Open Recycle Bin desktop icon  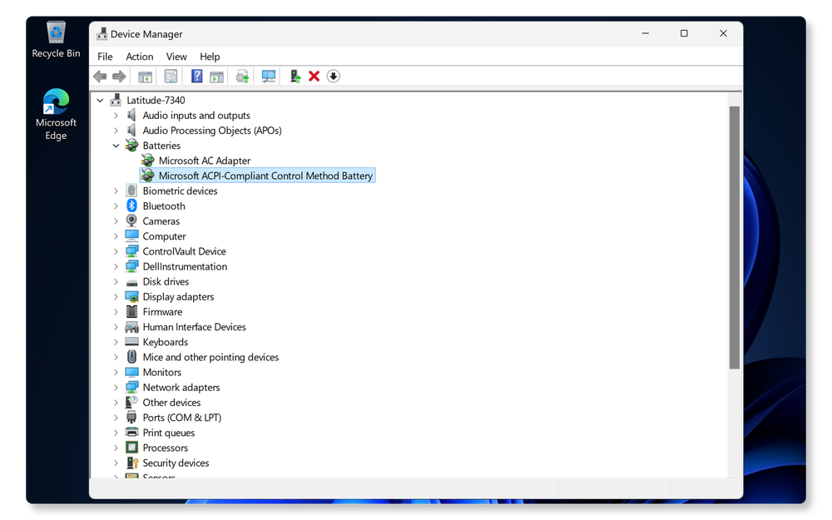[56, 40]
